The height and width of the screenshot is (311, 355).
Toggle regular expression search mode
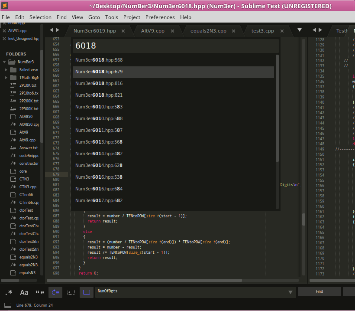click(9, 292)
